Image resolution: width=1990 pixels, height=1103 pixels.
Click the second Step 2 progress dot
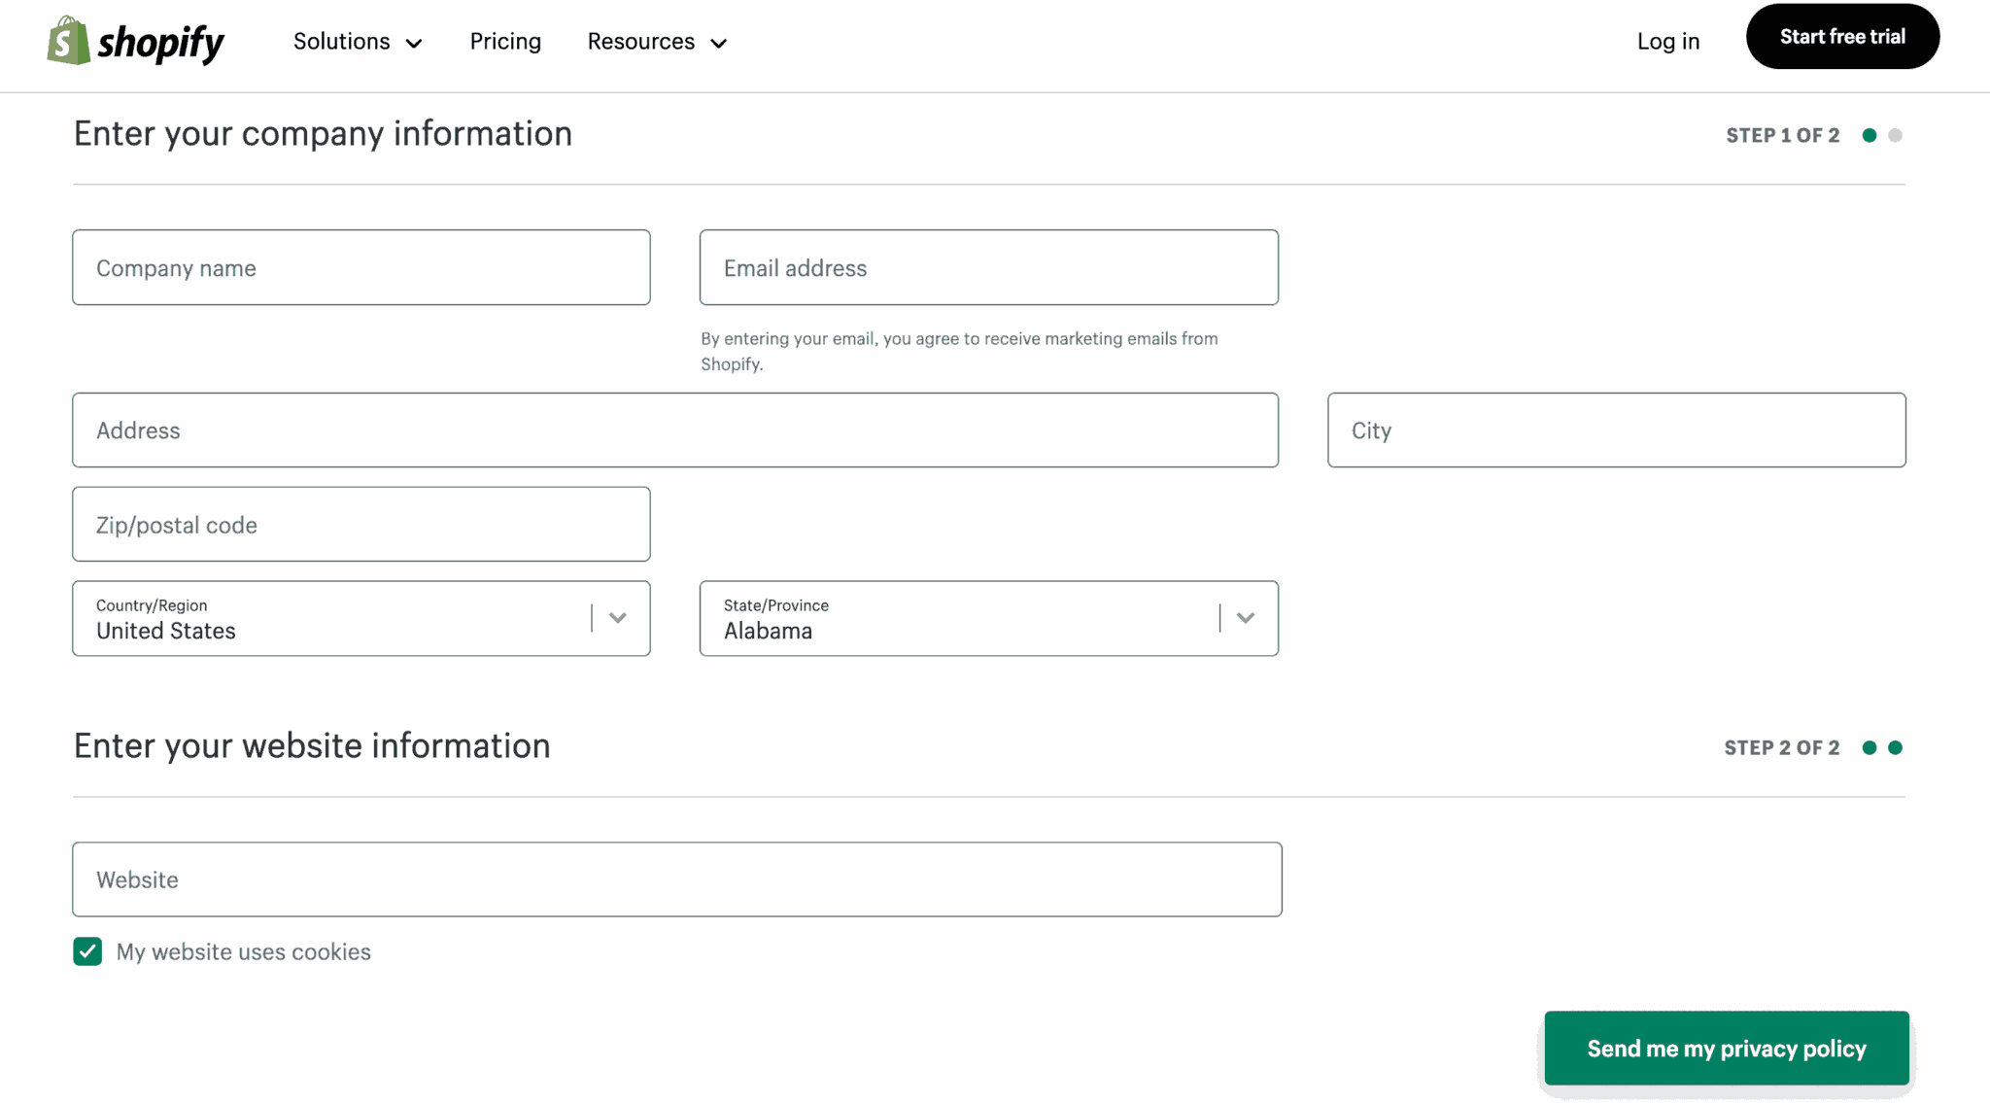point(1895,747)
